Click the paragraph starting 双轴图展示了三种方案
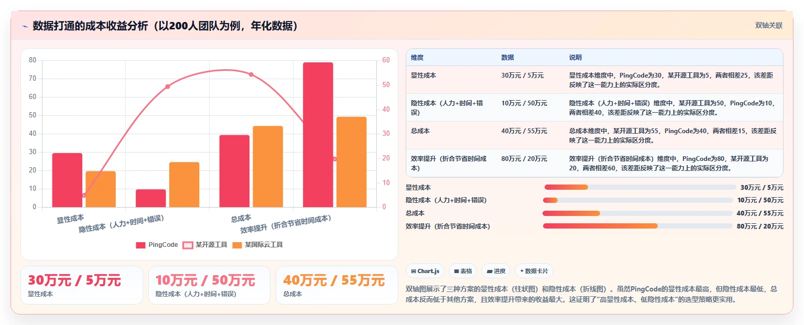This screenshot has width=804, height=325. (592, 294)
